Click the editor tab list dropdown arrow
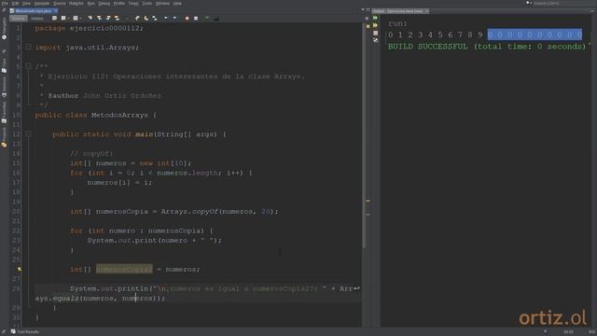Image resolution: width=597 pixels, height=336 pixels. pyautogui.click(x=363, y=10)
